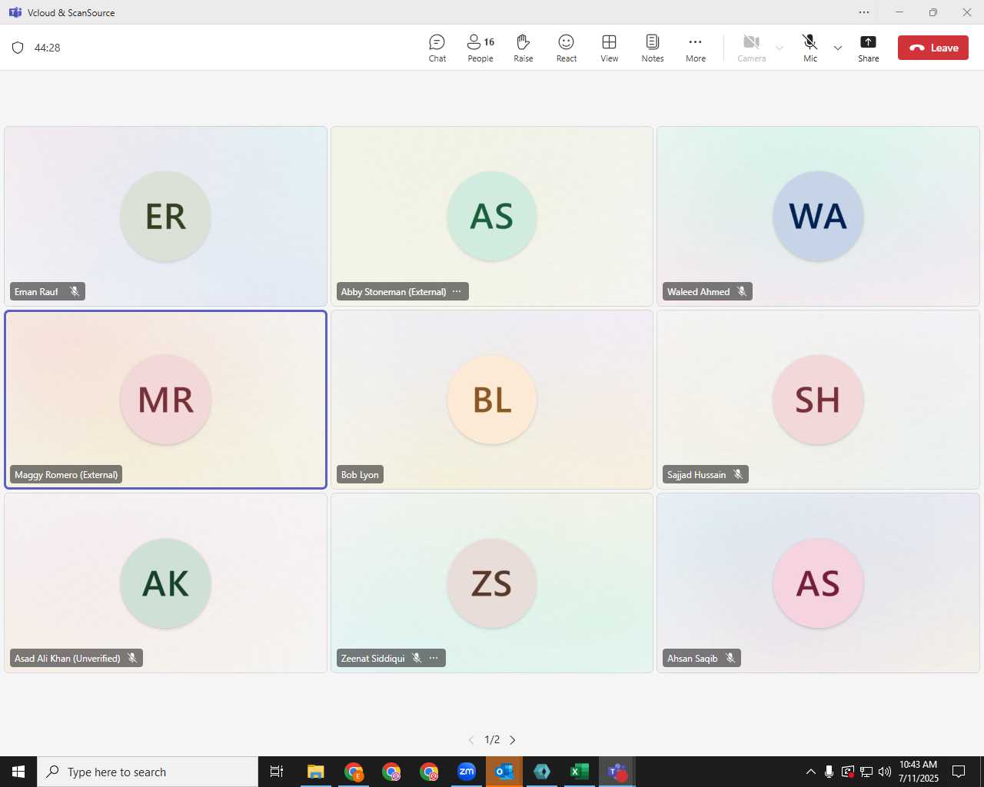Open meeting Notes
The width and height of the screenshot is (984, 787).
653,48
